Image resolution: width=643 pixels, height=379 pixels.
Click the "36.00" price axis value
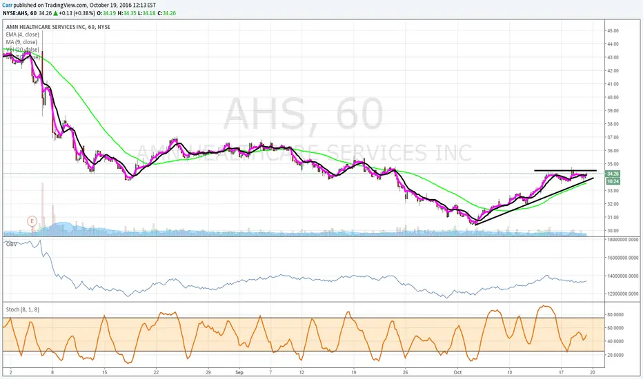click(x=613, y=150)
